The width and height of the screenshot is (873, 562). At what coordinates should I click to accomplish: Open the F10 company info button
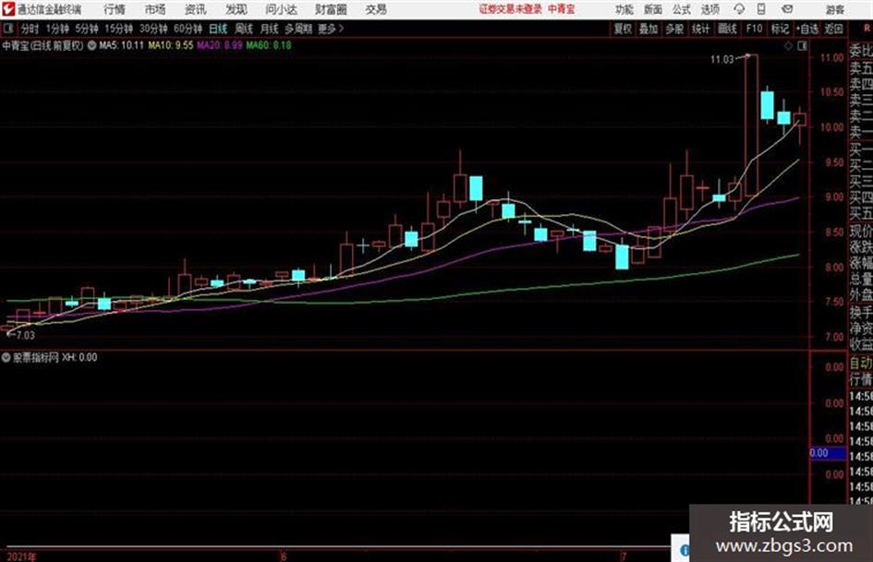754,29
